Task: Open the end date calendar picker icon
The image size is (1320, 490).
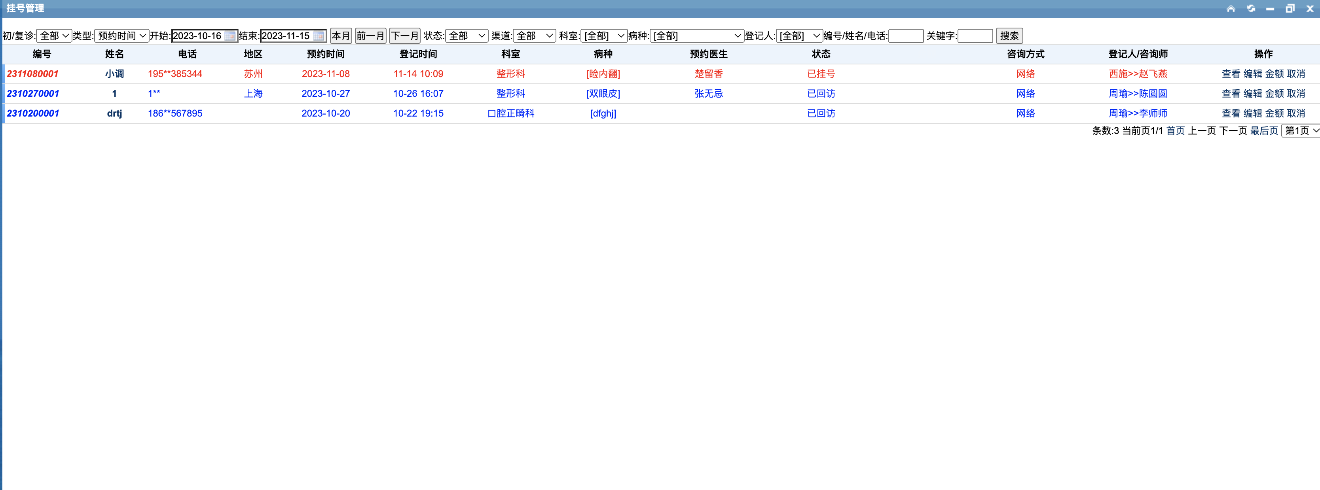Action: coord(319,36)
